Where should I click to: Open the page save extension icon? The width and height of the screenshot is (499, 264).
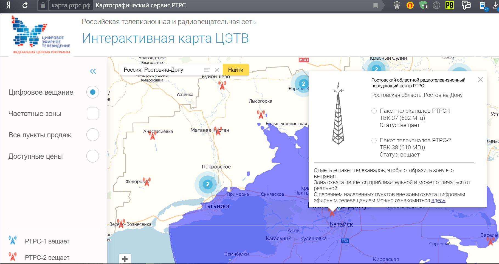click(483, 6)
